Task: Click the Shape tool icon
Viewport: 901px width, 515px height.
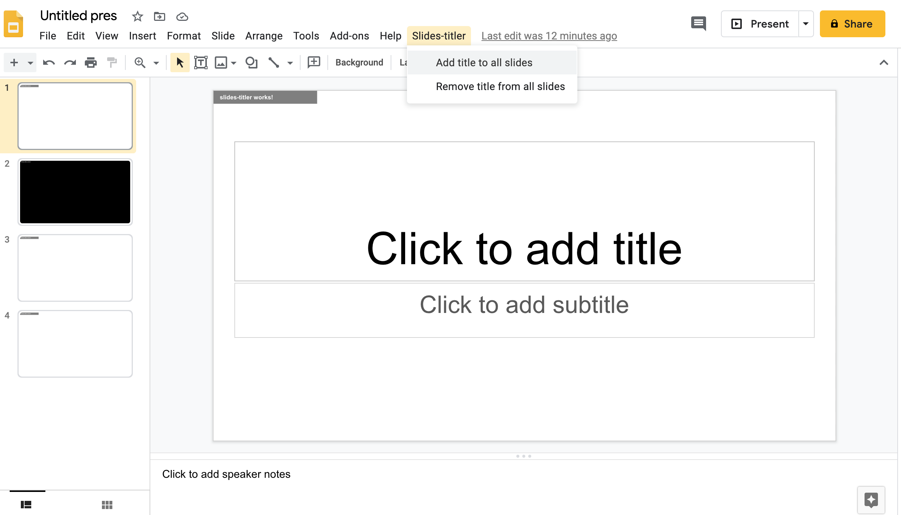Action: pos(251,63)
